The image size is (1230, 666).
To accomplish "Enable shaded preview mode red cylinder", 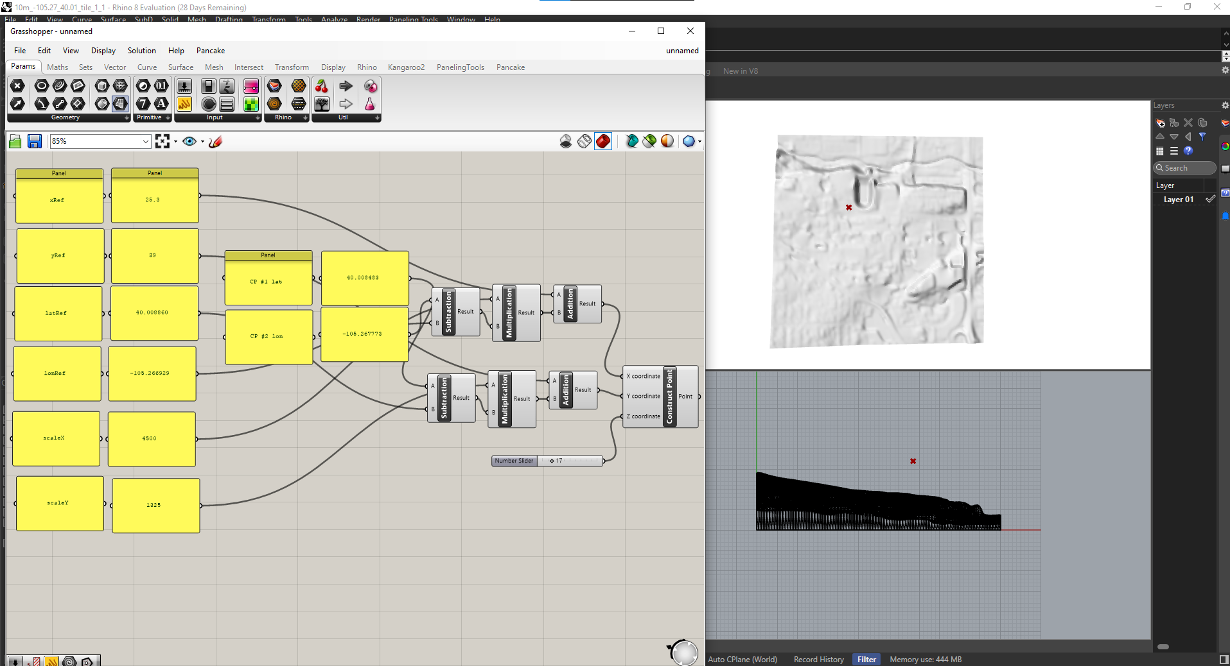I will (x=603, y=141).
